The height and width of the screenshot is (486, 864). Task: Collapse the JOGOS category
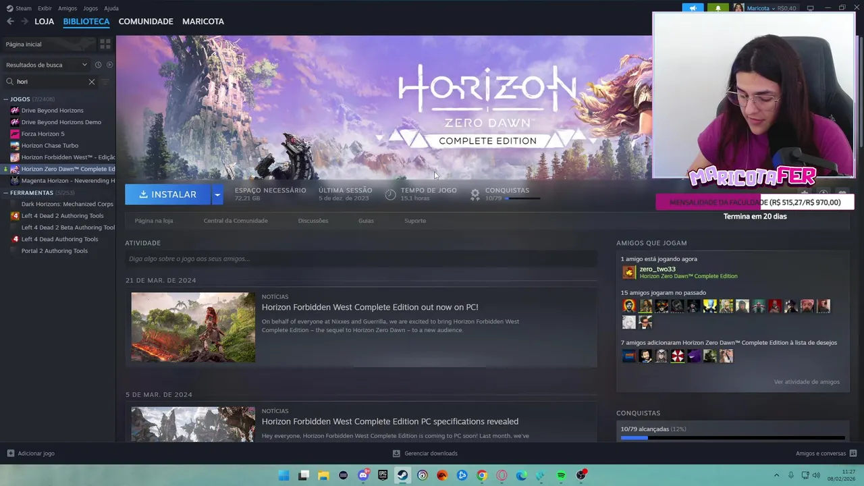click(x=6, y=99)
